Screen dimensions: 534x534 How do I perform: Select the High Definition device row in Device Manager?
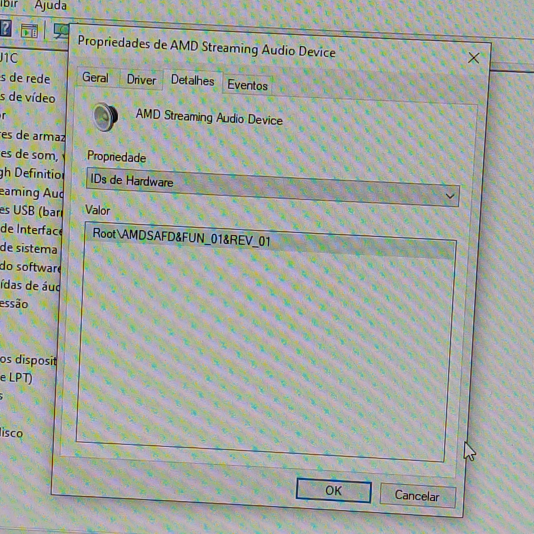(x=32, y=174)
